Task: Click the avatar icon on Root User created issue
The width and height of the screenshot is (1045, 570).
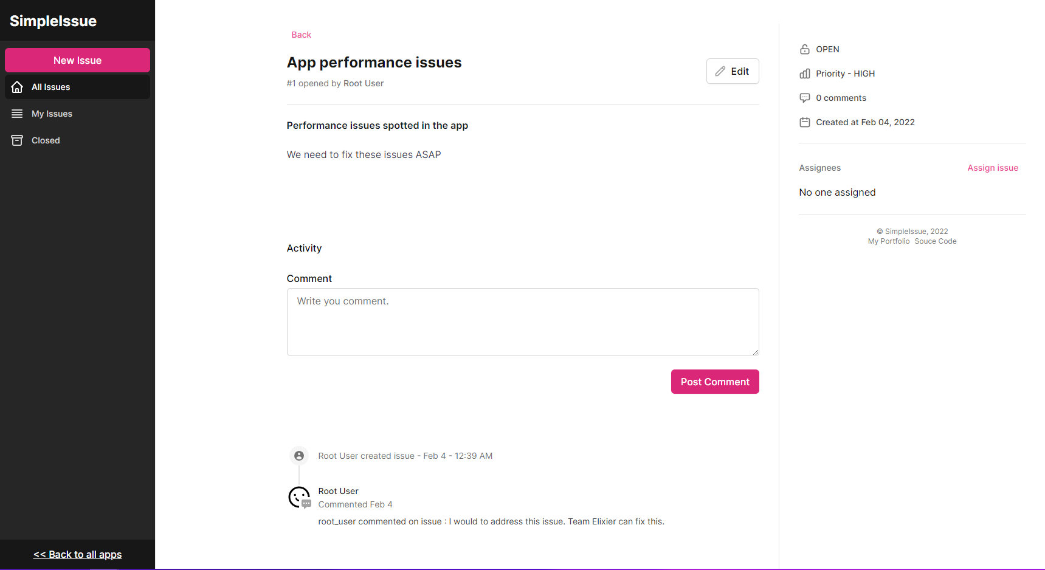Action: pos(298,455)
